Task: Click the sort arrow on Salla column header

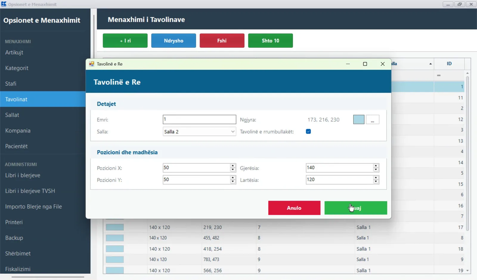Action: click(x=430, y=64)
